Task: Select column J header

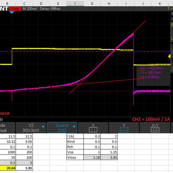Action: click(x=143, y=3)
